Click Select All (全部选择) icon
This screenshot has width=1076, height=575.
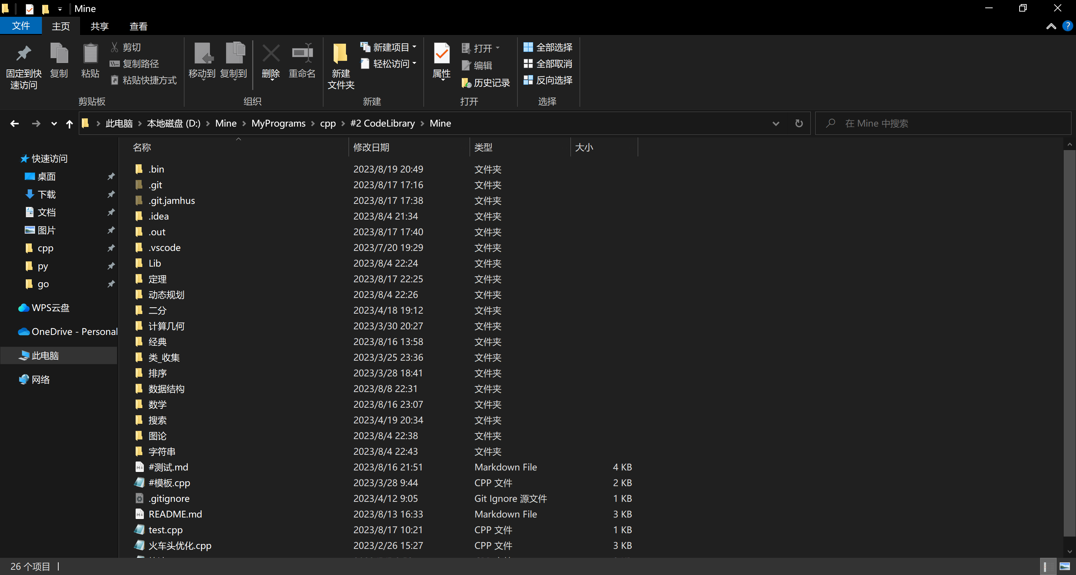point(528,47)
